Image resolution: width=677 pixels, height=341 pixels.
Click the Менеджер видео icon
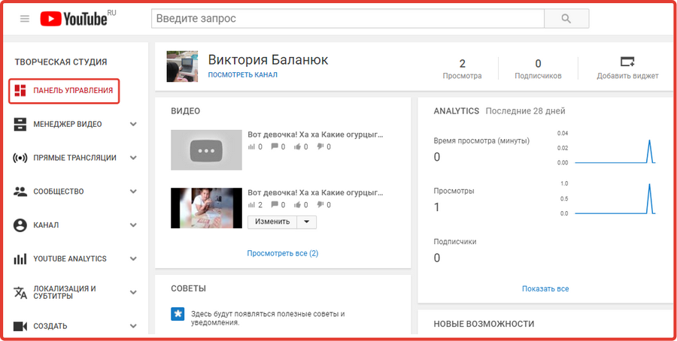click(20, 124)
